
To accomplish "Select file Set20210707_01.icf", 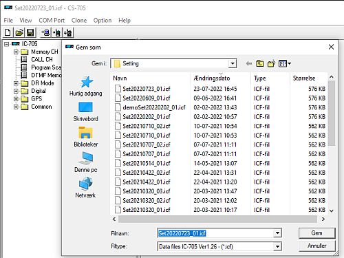I will [147, 154].
